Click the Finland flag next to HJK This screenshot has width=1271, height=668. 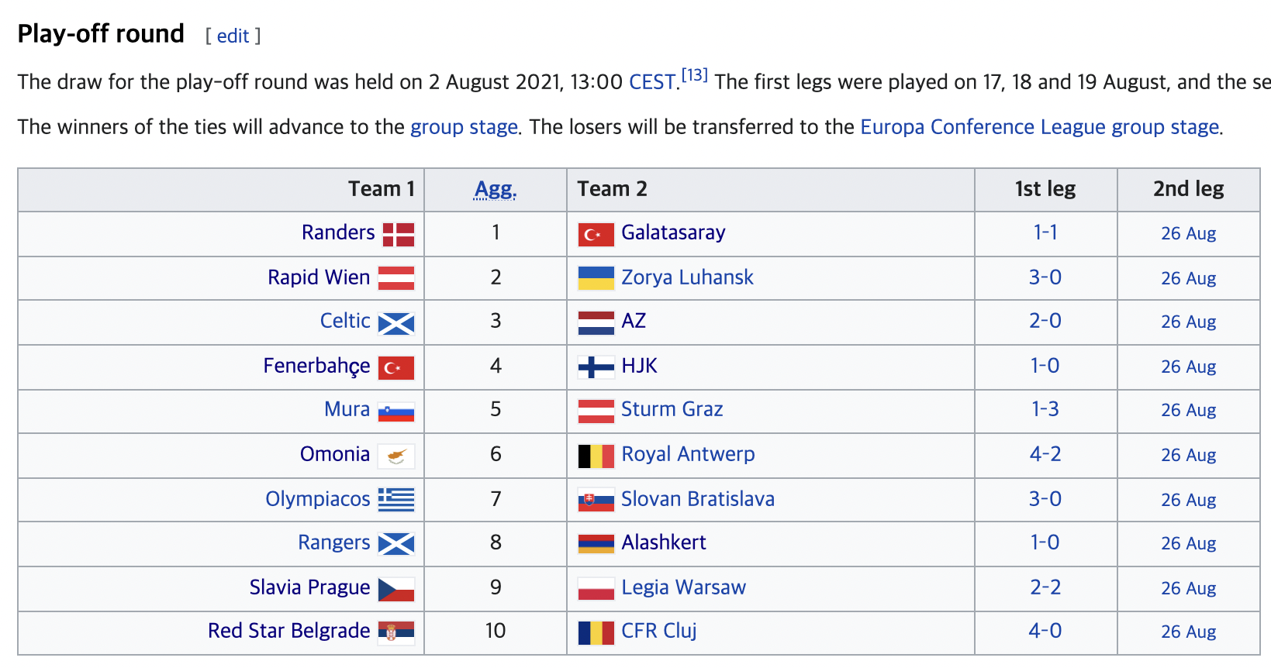[x=596, y=367]
